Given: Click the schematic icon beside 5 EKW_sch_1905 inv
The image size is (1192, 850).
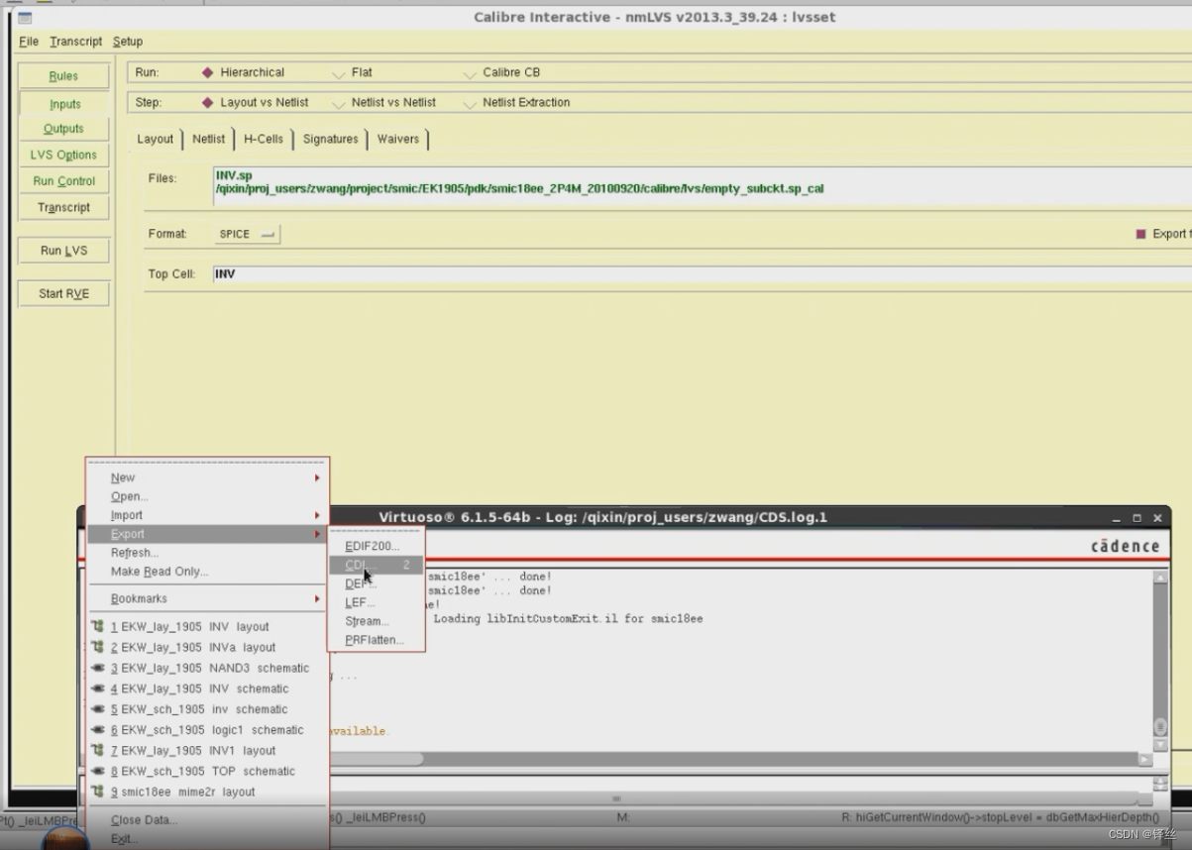Looking at the screenshot, I should click(x=97, y=709).
